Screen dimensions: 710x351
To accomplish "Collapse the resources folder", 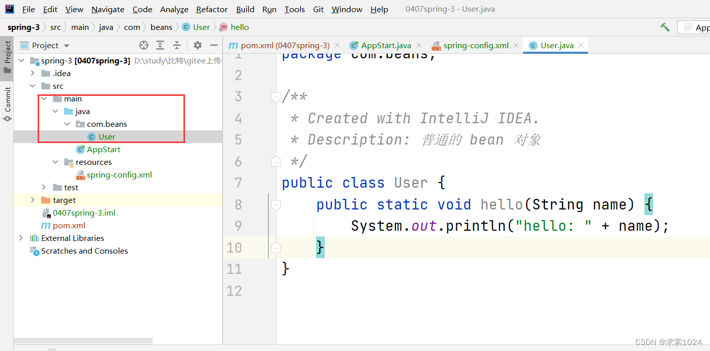I will click(55, 162).
